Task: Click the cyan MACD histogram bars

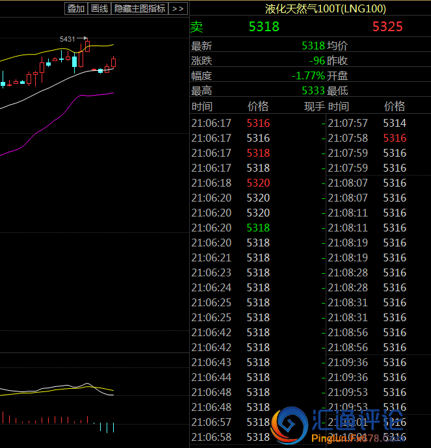Action: [x=107, y=427]
